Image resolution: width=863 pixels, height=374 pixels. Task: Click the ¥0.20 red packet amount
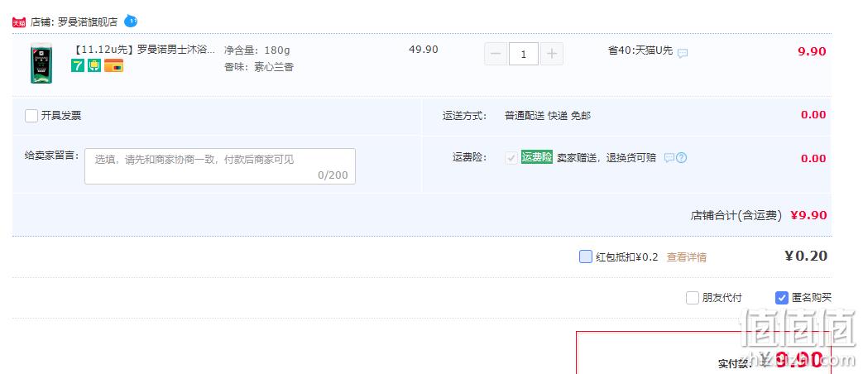[806, 256]
